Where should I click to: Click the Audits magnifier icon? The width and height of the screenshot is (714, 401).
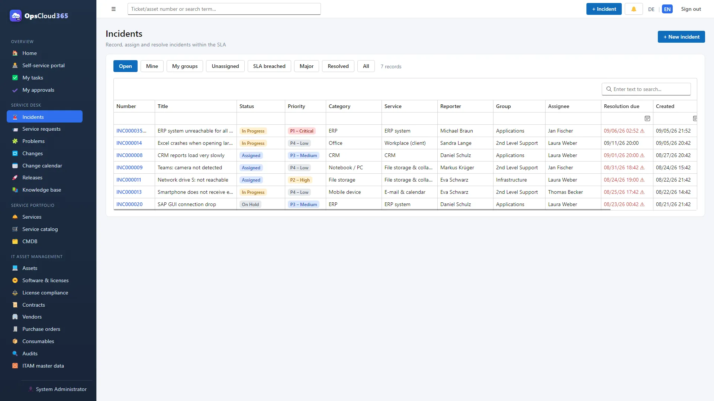coord(15,353)
